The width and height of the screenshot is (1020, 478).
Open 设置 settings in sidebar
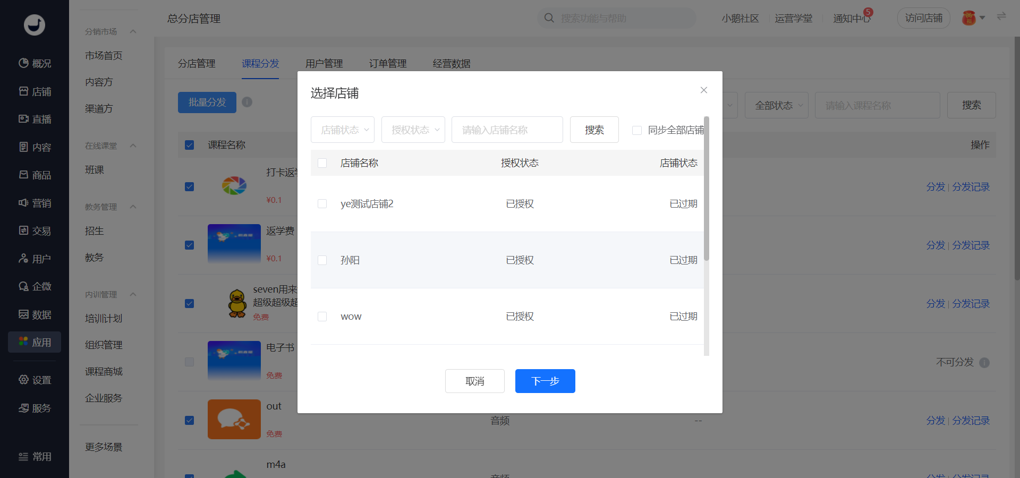coord(35,380)
